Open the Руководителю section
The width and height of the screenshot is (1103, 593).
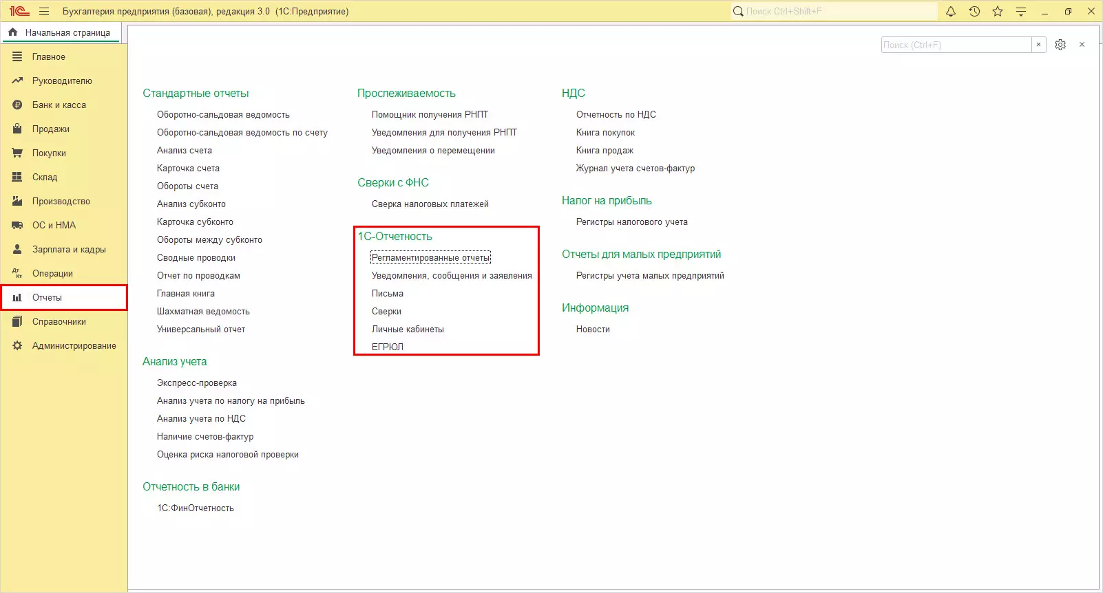pos(64,80)
